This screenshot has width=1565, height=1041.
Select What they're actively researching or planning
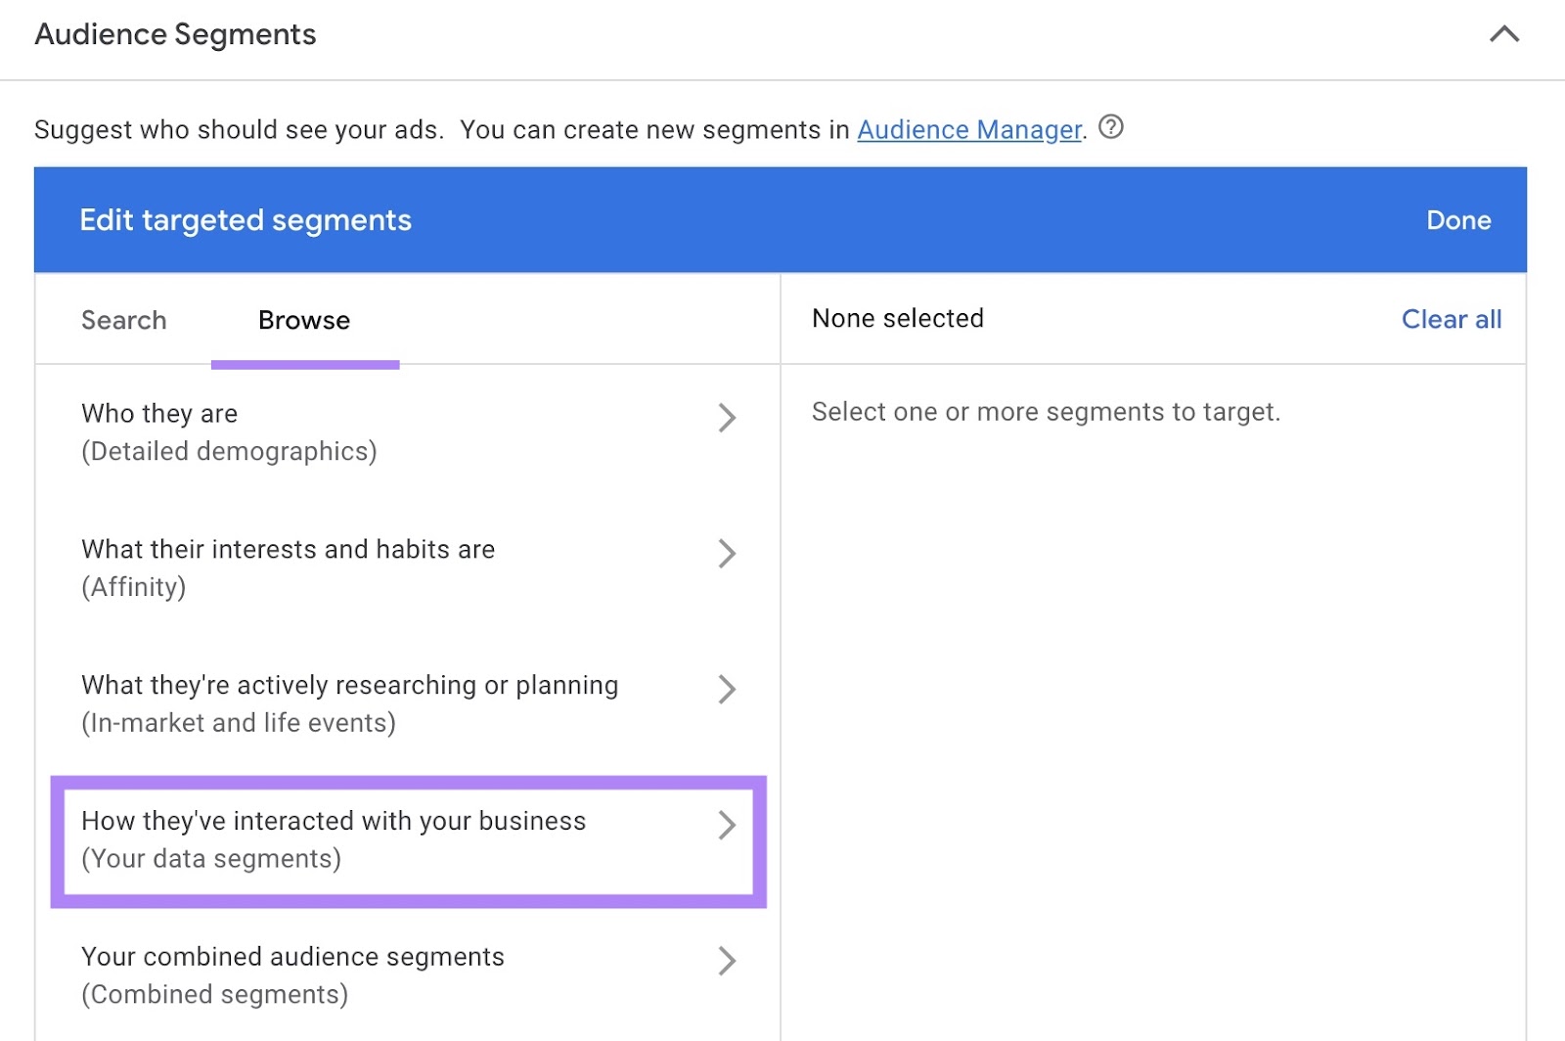click(349, 685)
